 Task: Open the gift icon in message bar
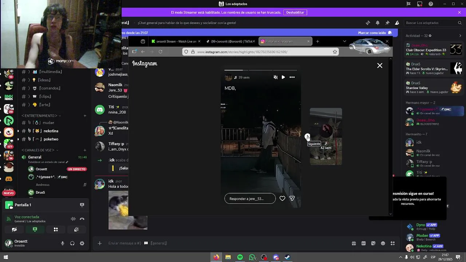(354, 243)
